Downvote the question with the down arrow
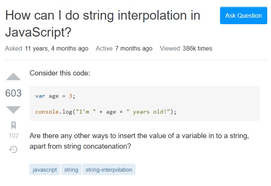This screenshot has height=186, width=271. pos(13,110)
